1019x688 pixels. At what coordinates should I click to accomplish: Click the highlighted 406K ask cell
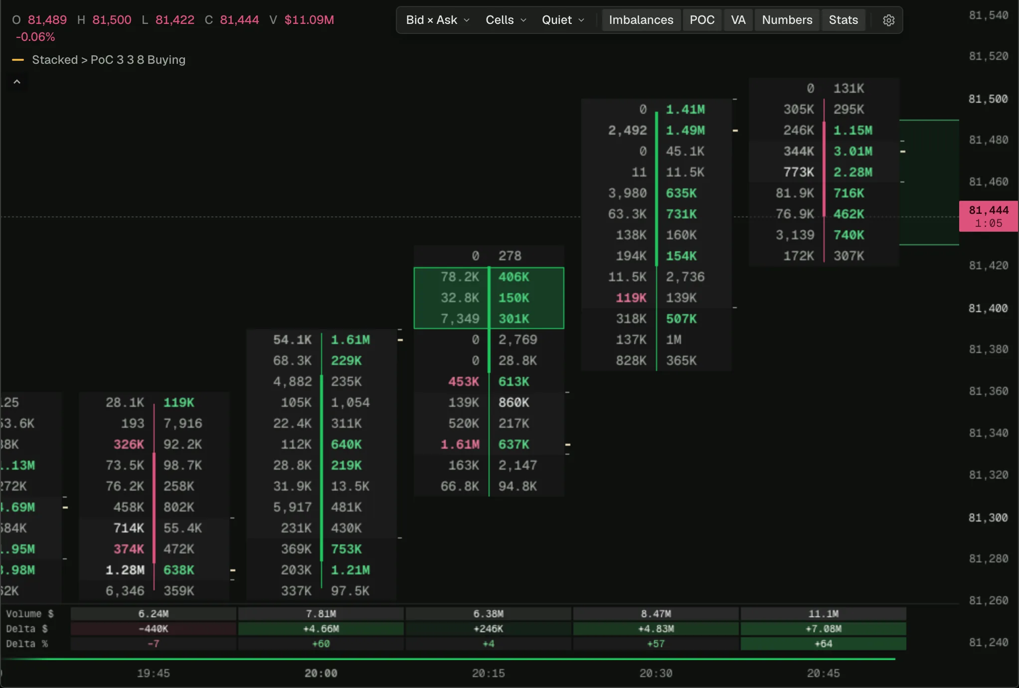click(514, 277)
